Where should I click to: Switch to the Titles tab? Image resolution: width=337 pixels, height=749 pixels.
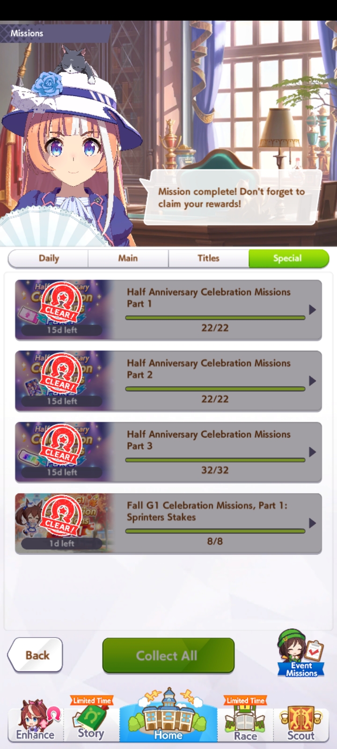point(208,258)
